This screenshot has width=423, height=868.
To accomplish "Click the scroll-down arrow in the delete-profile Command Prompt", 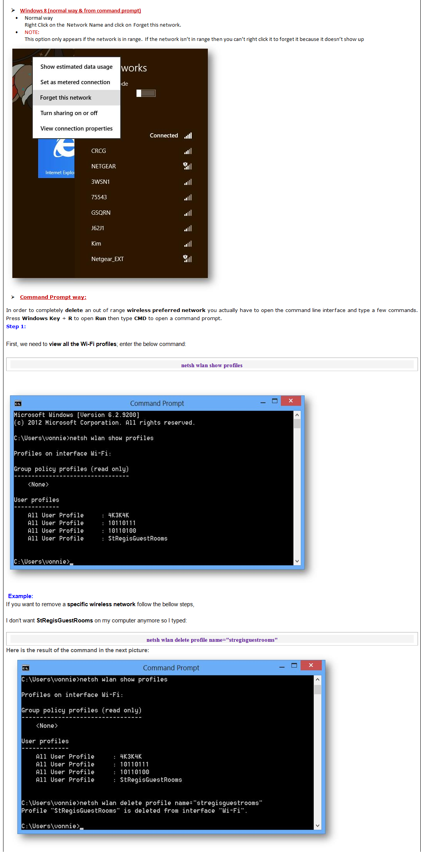I will pos(318,826).
